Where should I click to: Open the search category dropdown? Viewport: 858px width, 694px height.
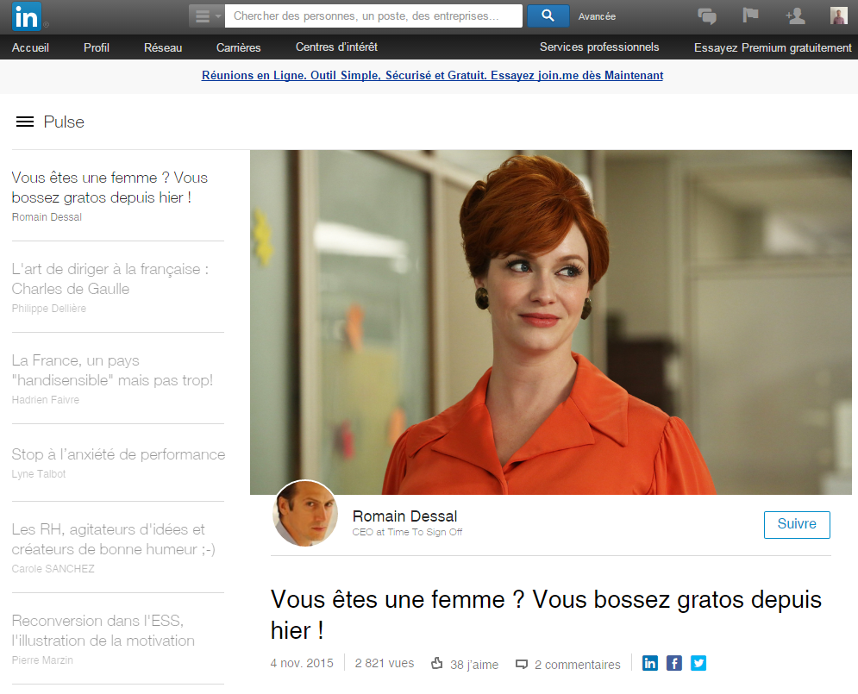click(x=206, y=16)
